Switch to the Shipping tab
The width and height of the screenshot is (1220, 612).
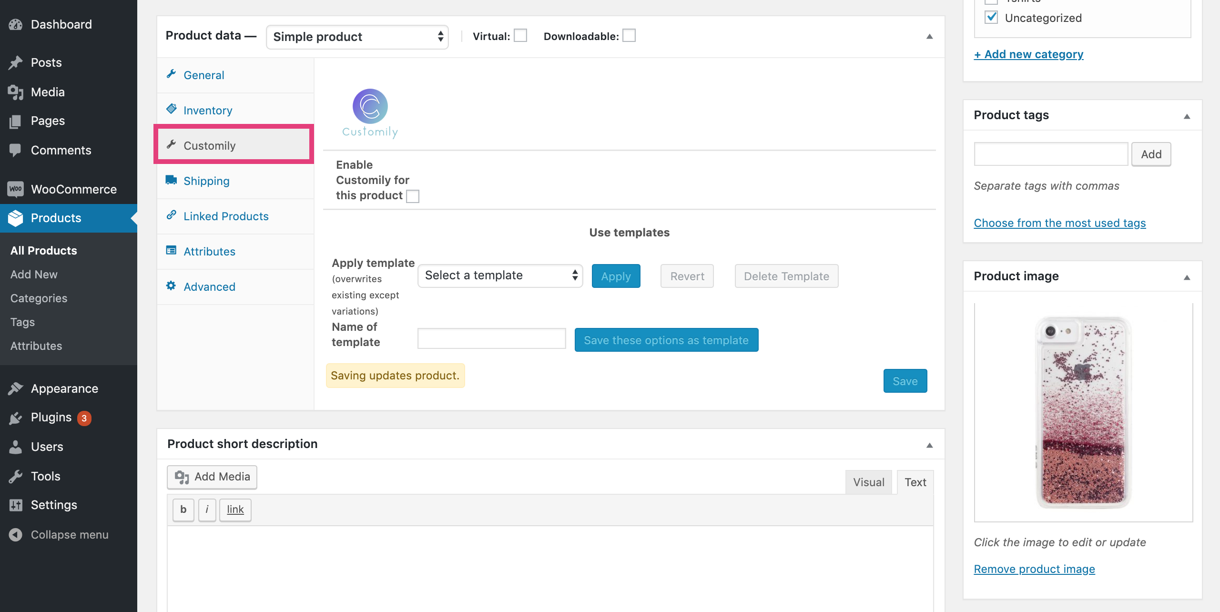pyautogui.click(x=206, y=181)
